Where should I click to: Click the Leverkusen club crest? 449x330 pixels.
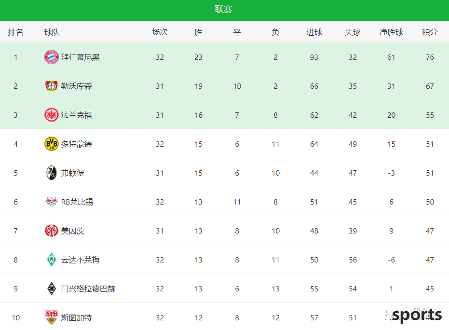point(52,86)
